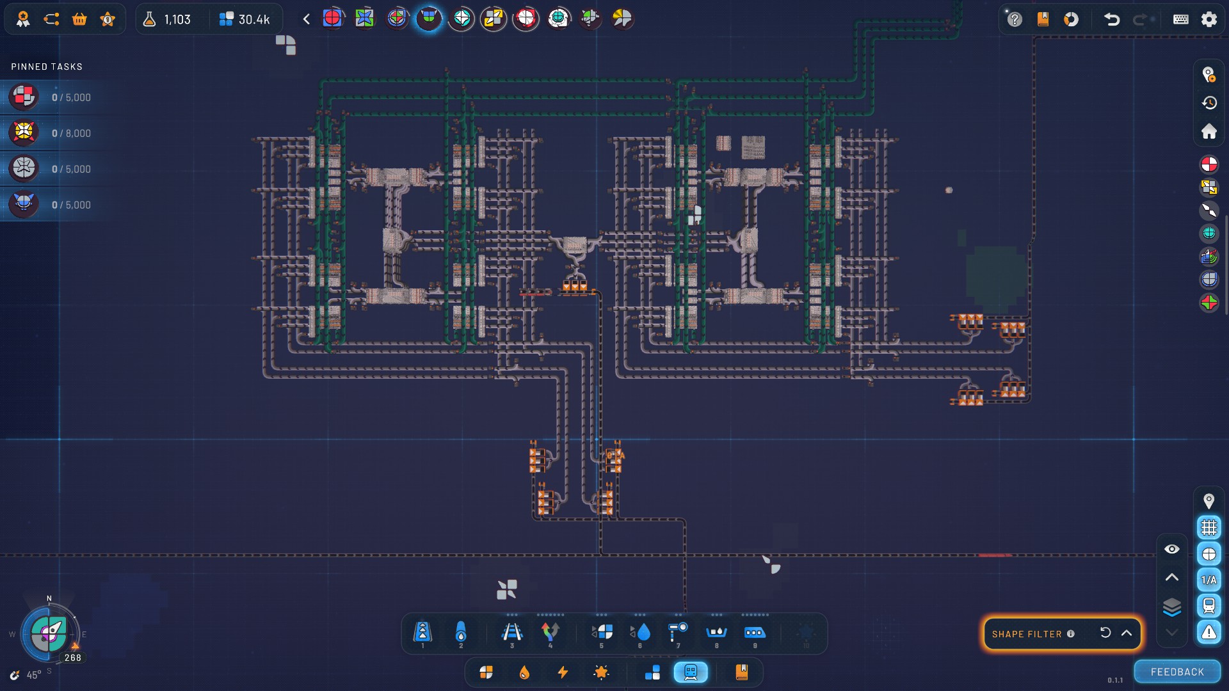1229x691 pixels.
Task: Click the FEEDBACK button
Action: [1177, 672]
